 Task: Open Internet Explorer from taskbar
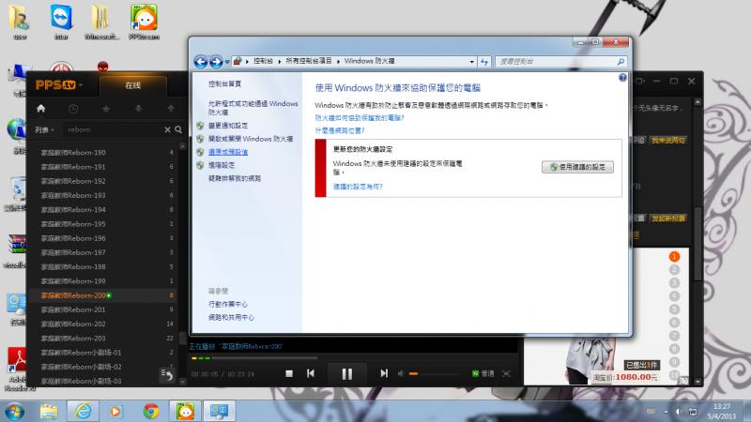83,411
